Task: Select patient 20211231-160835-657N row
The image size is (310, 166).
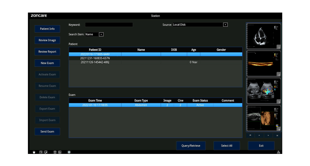Action: [x=95, y=58]
